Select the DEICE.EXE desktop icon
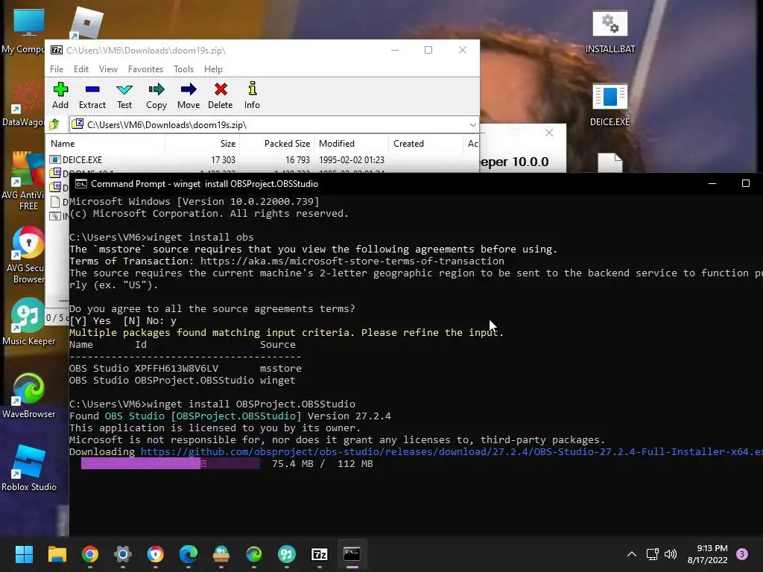The width and height of the screenshot is (763, 572). (x=610, y=104)
